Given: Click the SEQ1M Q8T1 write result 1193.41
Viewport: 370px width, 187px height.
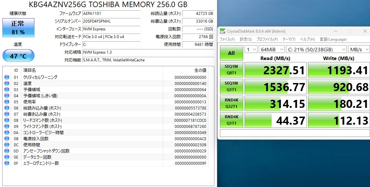Looking at the screenshot, I should [339, 70].
